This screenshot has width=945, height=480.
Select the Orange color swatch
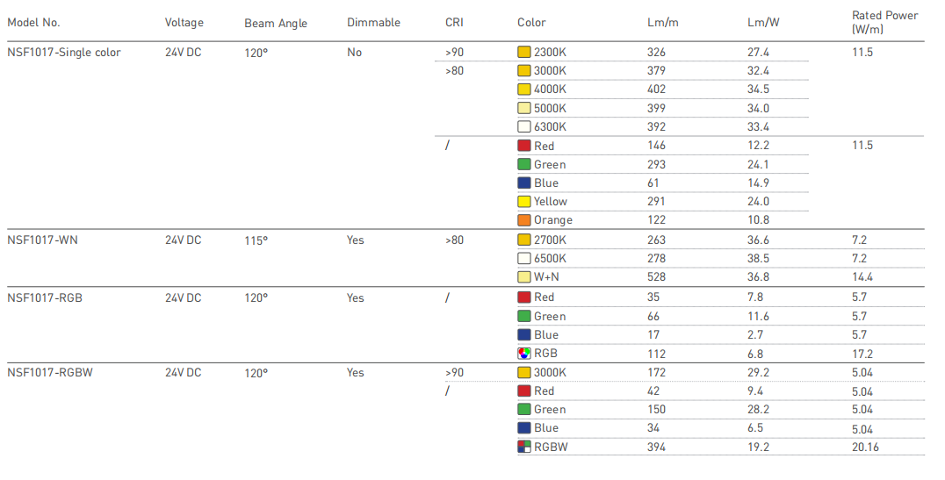(x=523, y=220)
